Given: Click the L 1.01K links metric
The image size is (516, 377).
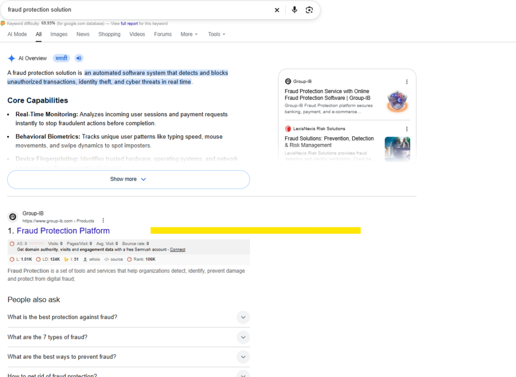Looking at the screenshot, I should pyautogui.click(x=21, y=259).
